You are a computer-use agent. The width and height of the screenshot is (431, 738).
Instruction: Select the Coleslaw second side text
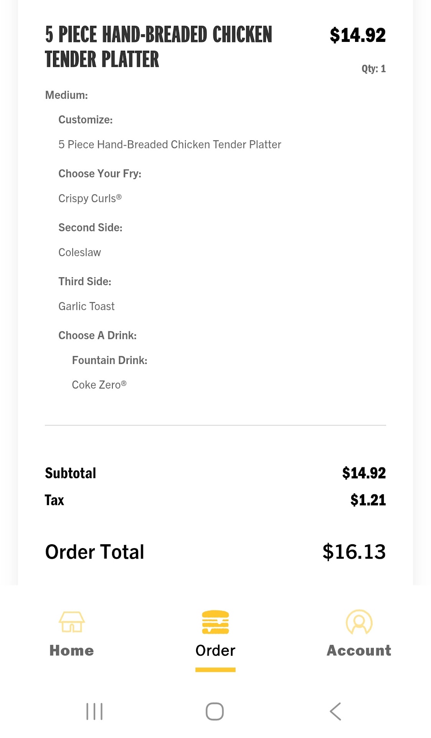79,253
